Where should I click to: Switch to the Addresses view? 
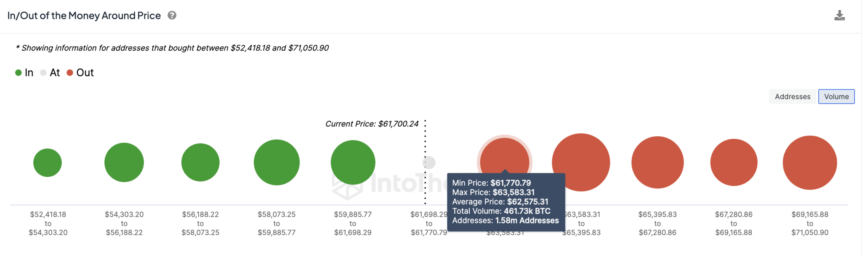pos(793,96)
